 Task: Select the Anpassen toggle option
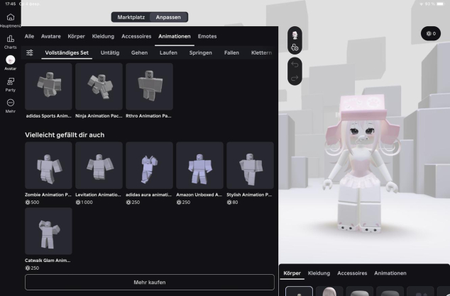click(169, 16)
